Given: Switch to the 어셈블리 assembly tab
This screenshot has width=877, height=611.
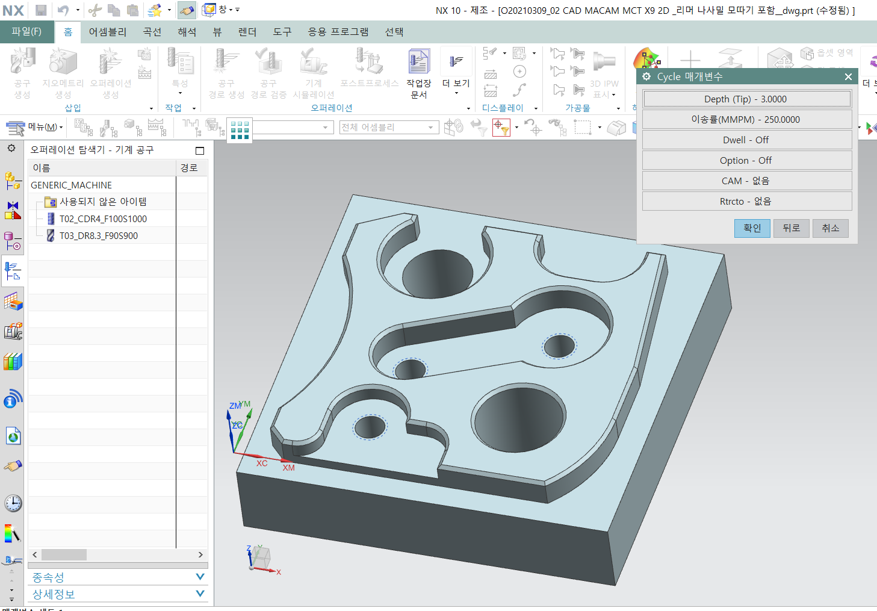Looking at the screenshot, I should 108,32.
